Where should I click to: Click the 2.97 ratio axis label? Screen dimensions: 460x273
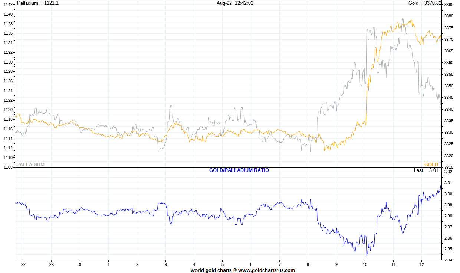pyautogui.click(x=448, y=227)
